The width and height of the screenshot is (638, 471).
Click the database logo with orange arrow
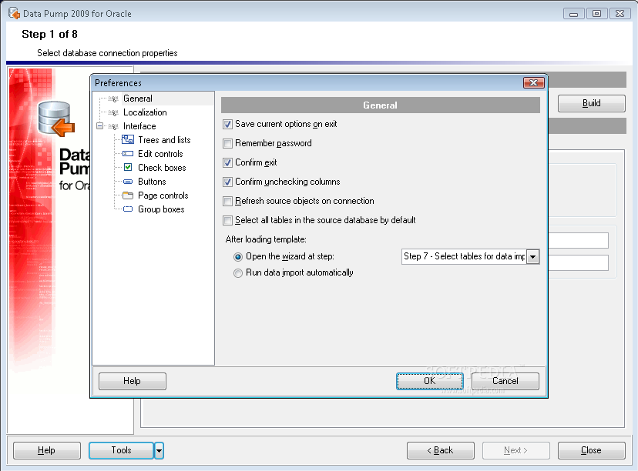point(56,119)
